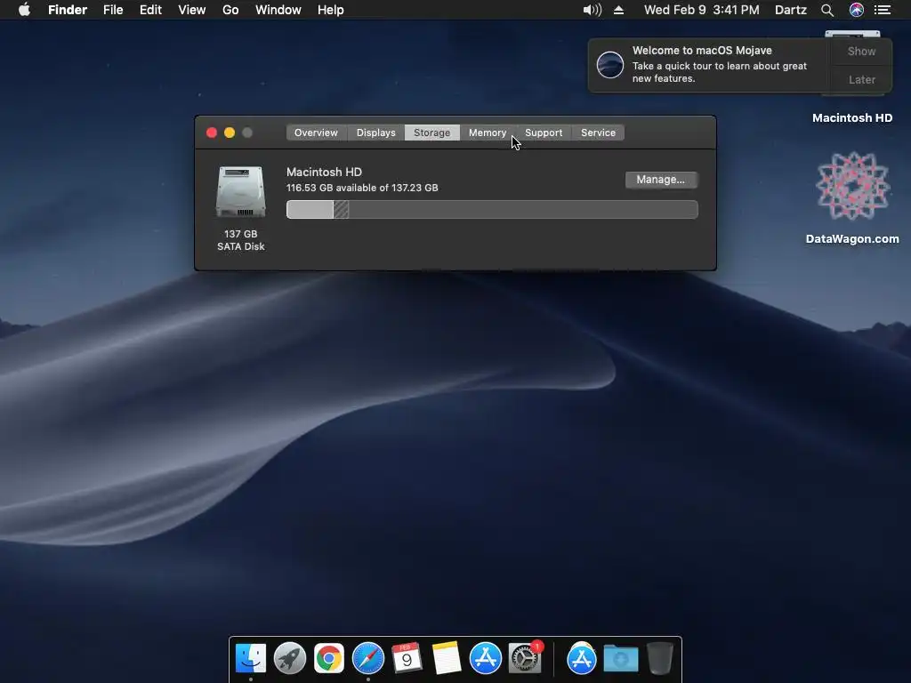Image resolution: width=911 pixels, height=683 pixels.
Task: Click '116.53 GB available of 137.23 GB' text
Action: pos(362,188)
